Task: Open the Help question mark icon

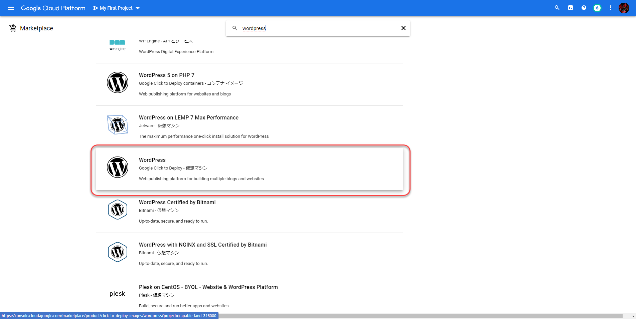Action: pos(584,8)
